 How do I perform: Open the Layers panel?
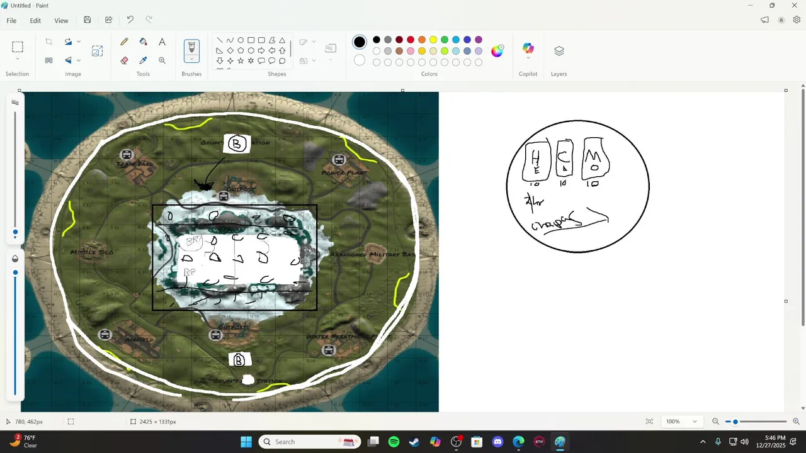click(x=559, y=51)
